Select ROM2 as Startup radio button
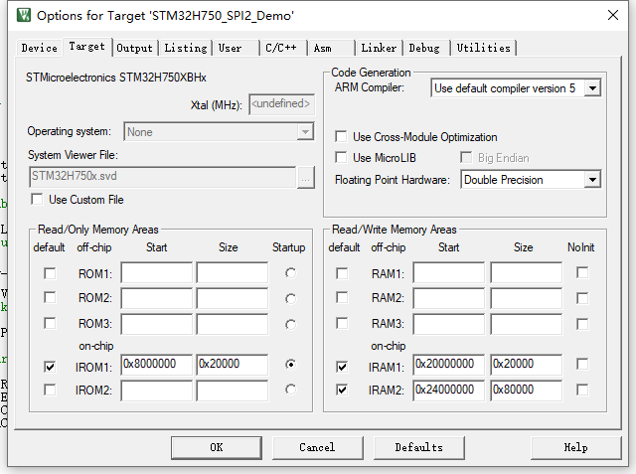The width and height of the screenshot is (636, 474). (x=290, y=299)
